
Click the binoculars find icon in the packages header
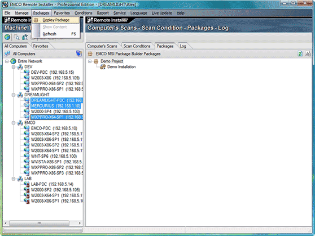(308, 54)
